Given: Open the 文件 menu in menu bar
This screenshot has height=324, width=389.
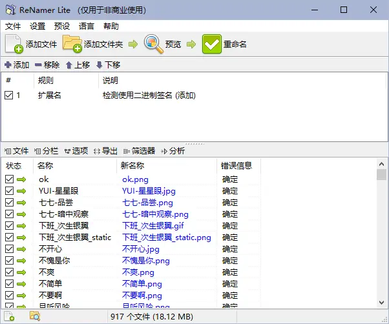Looking at the screenshot, I should 13,26.
